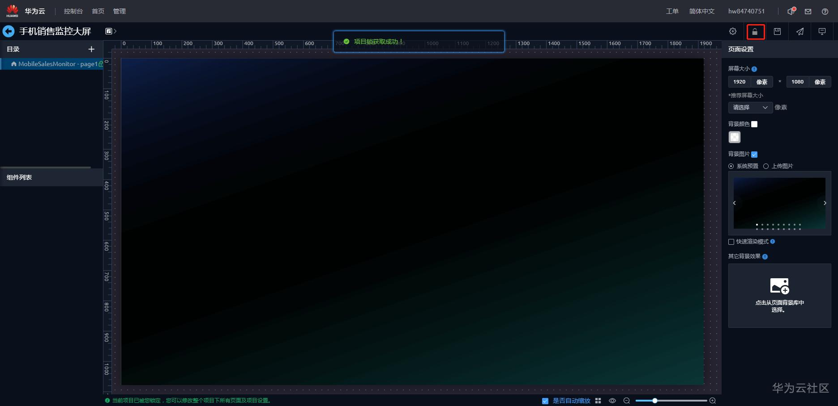Click the 目录 panel header
The height and width of the screenshot is (406, 838).
(51, 49)
